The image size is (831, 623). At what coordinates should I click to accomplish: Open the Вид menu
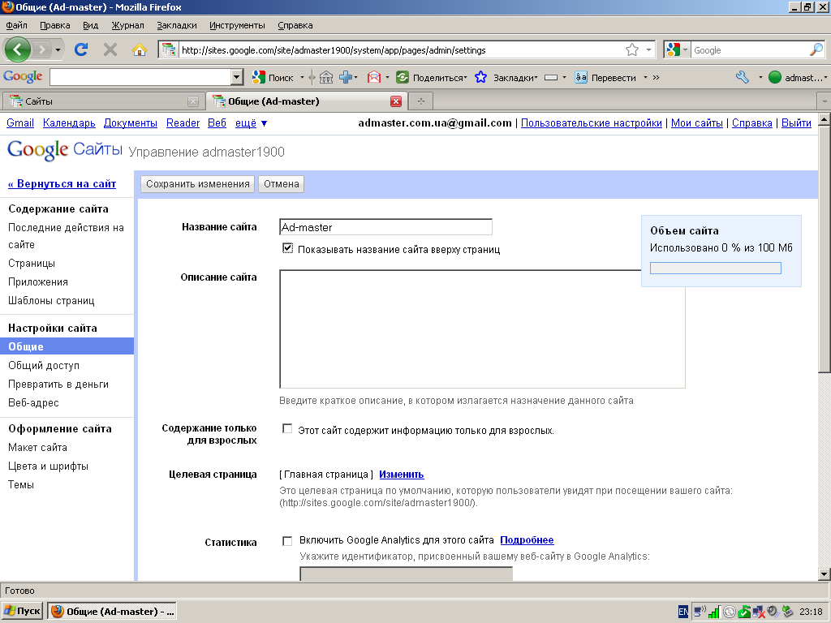pyautogui.click(x=91, y=25)
